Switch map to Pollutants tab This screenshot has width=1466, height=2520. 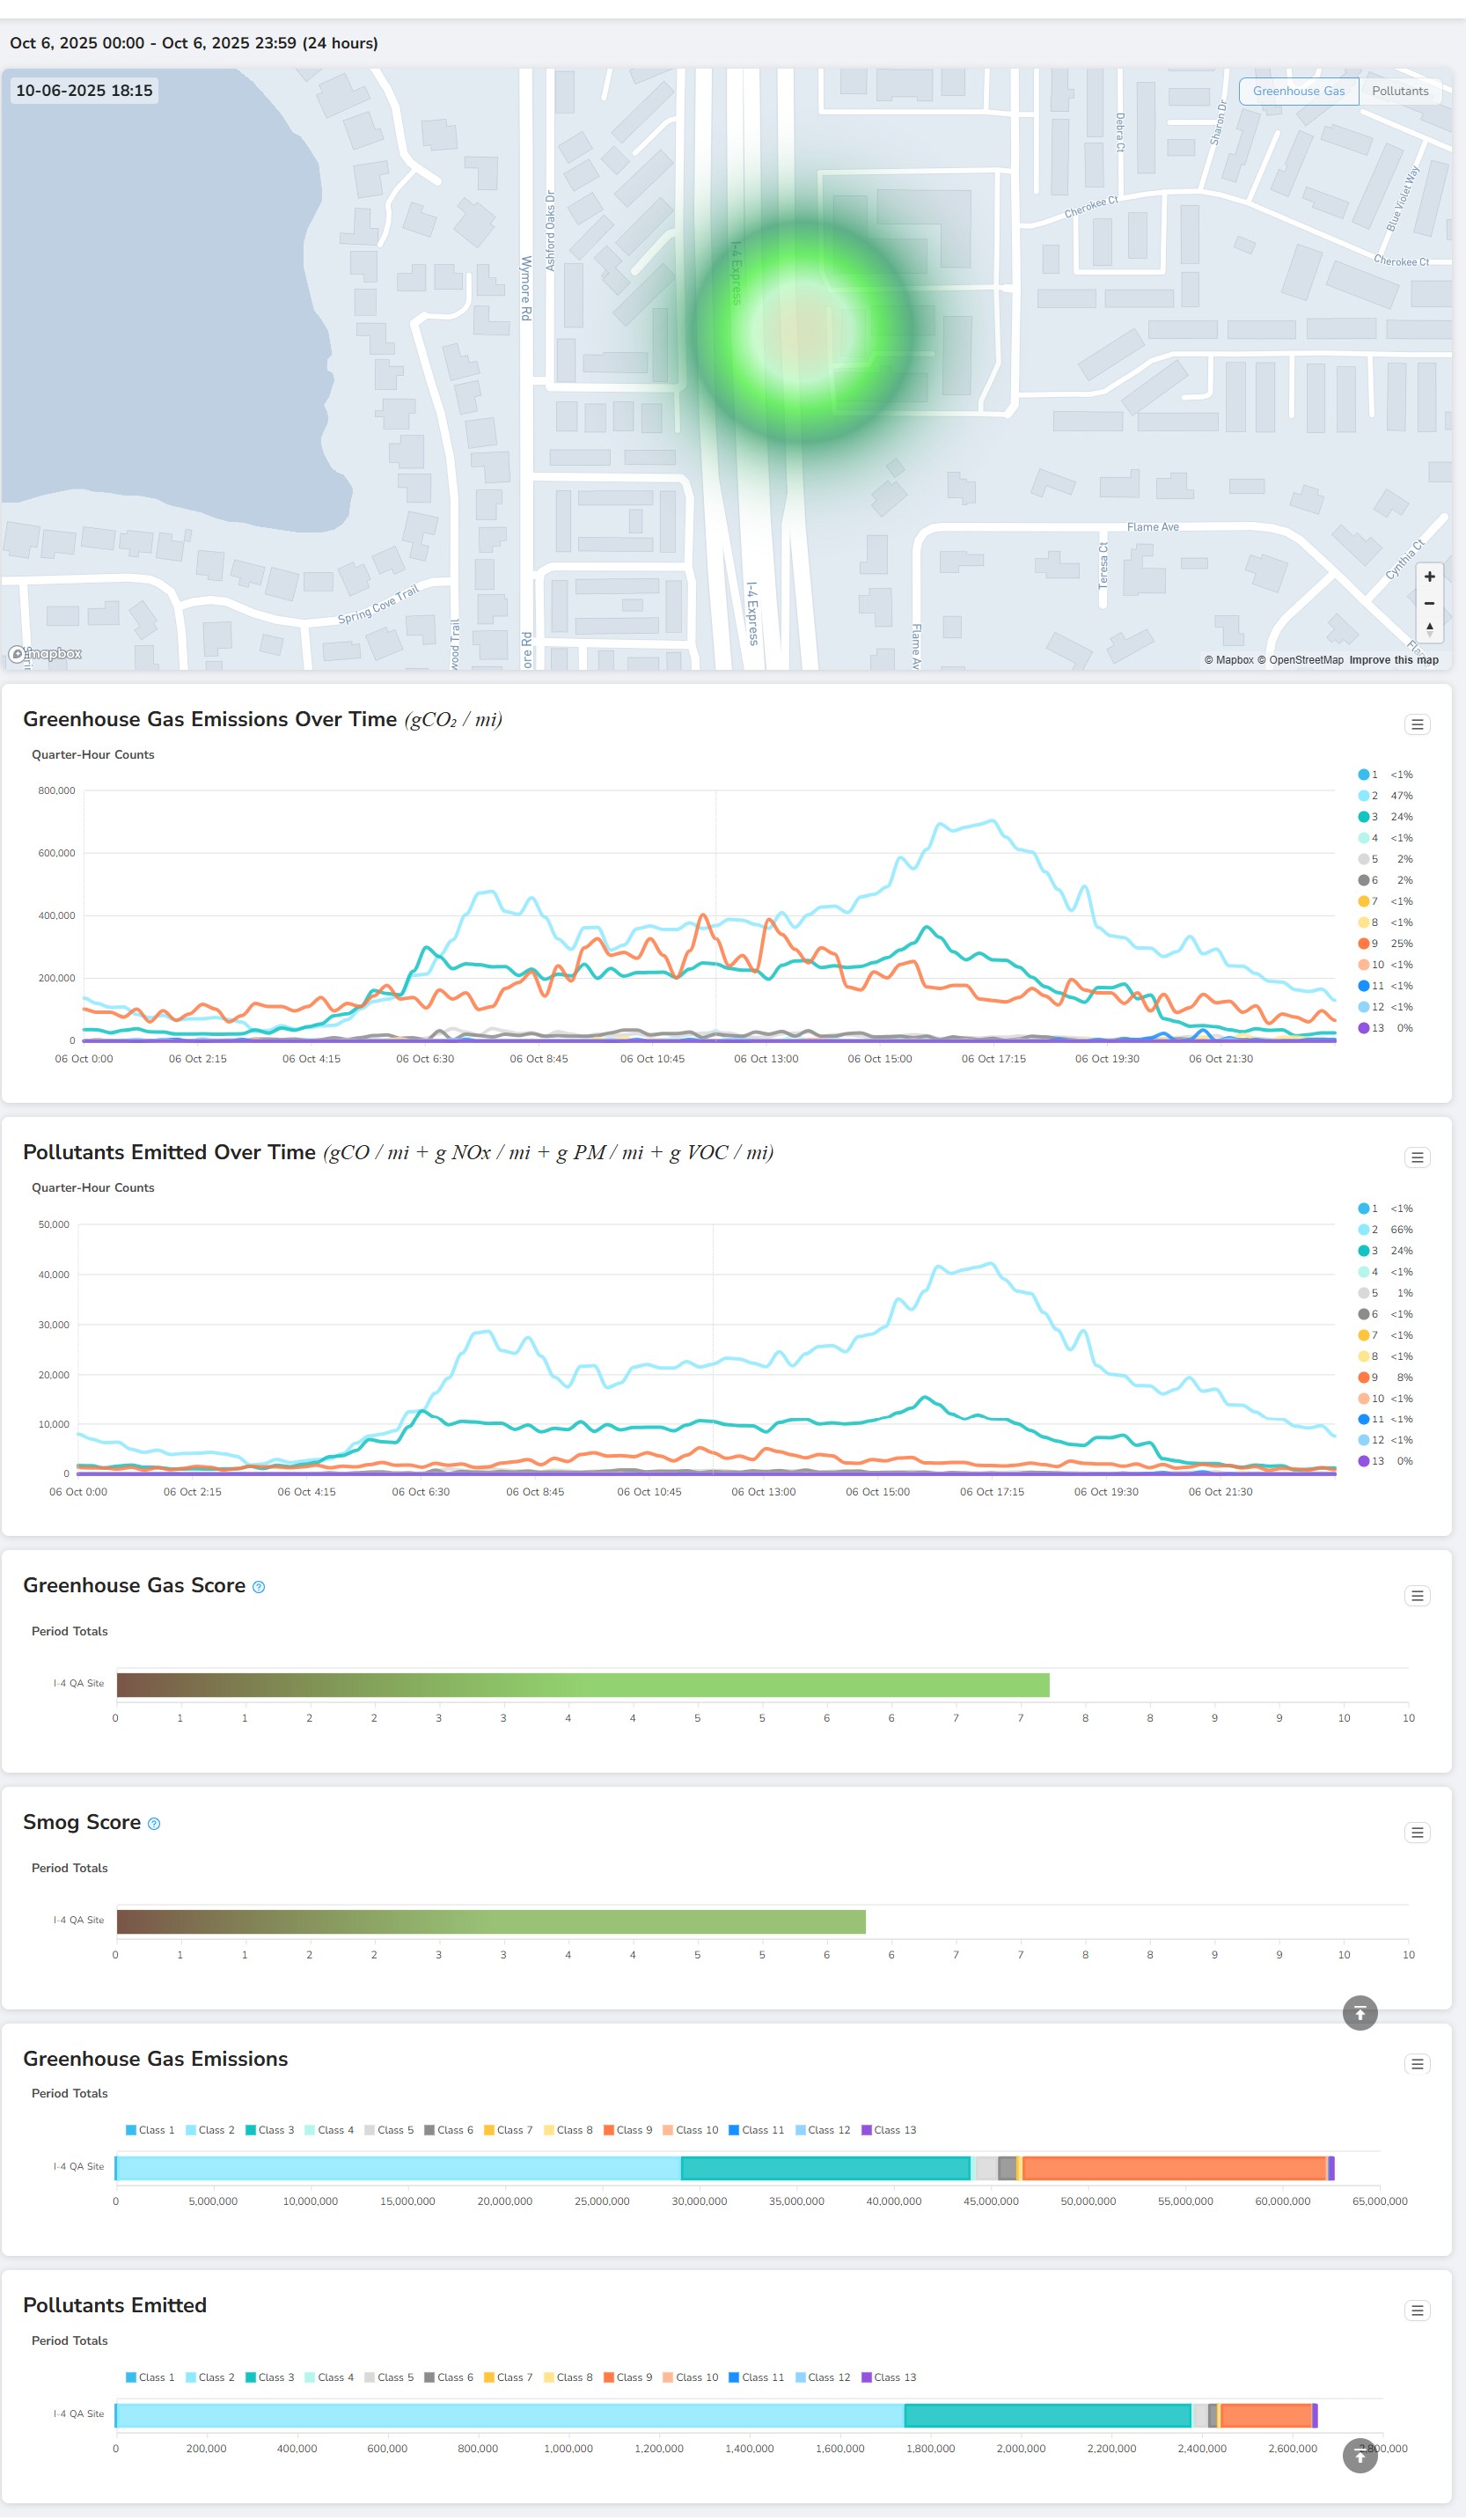tap(1399, 91)
